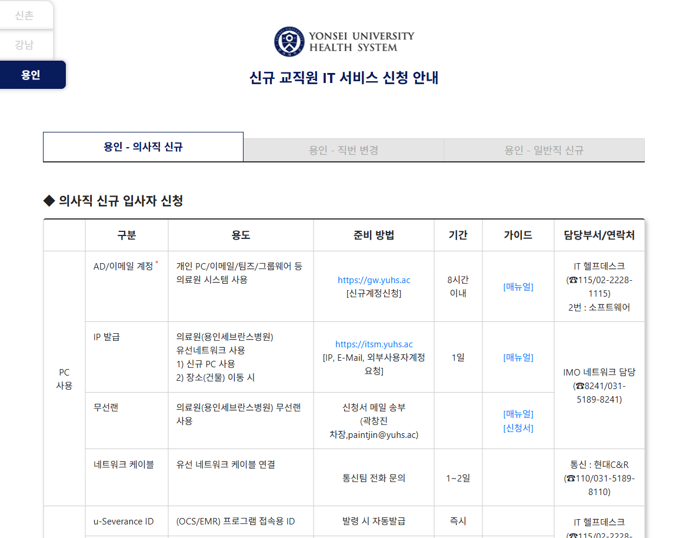Click the AD/이메일 계정 cell

126,287
